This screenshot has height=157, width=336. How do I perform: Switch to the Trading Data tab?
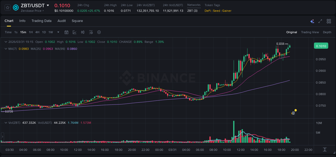[41, 21]
